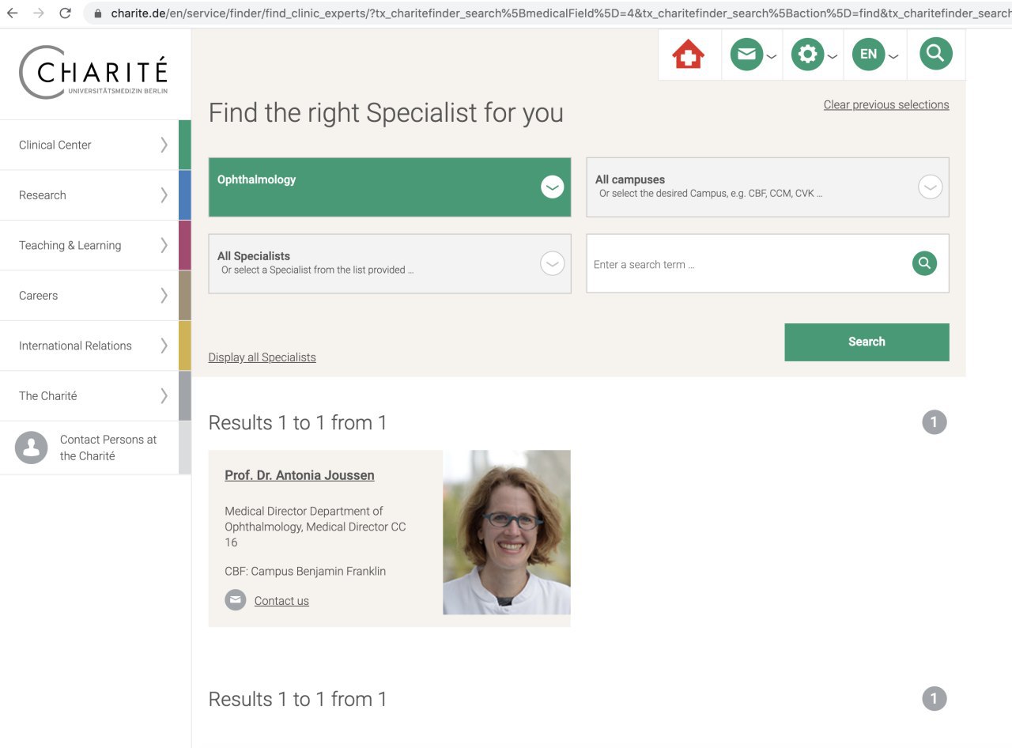Click Display all Specialists link
Screen dimensions: 1012x748
262,357
